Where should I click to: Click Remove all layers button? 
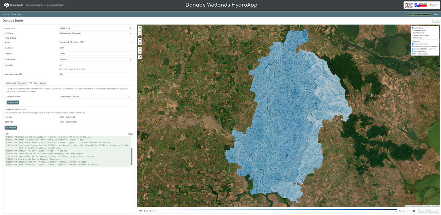pos(433,211)
